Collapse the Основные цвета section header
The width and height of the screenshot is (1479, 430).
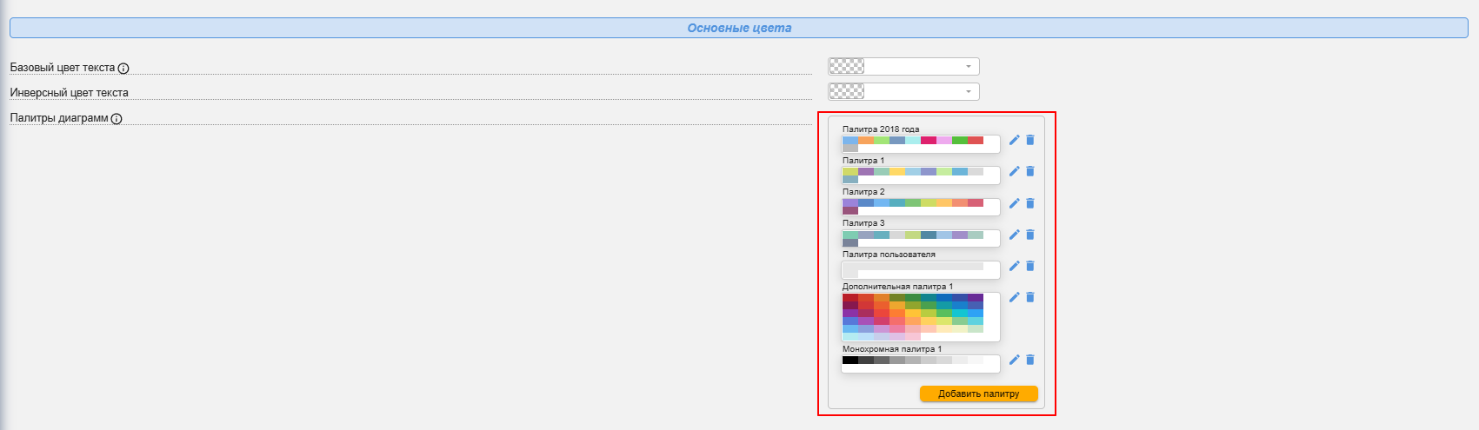coord(739,28)
